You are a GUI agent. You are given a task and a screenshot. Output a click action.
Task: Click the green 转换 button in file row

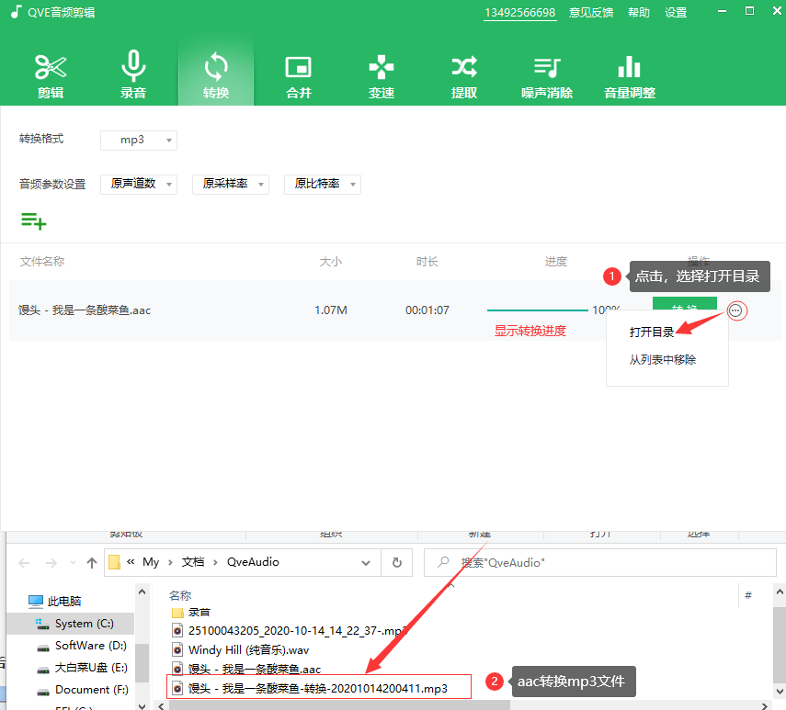click(x=685, y=304)
